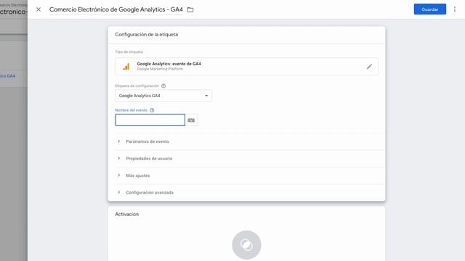This screenshot has height=261, width=465.
Task: Open help for Nombre del evento
Action: (152, 110)
